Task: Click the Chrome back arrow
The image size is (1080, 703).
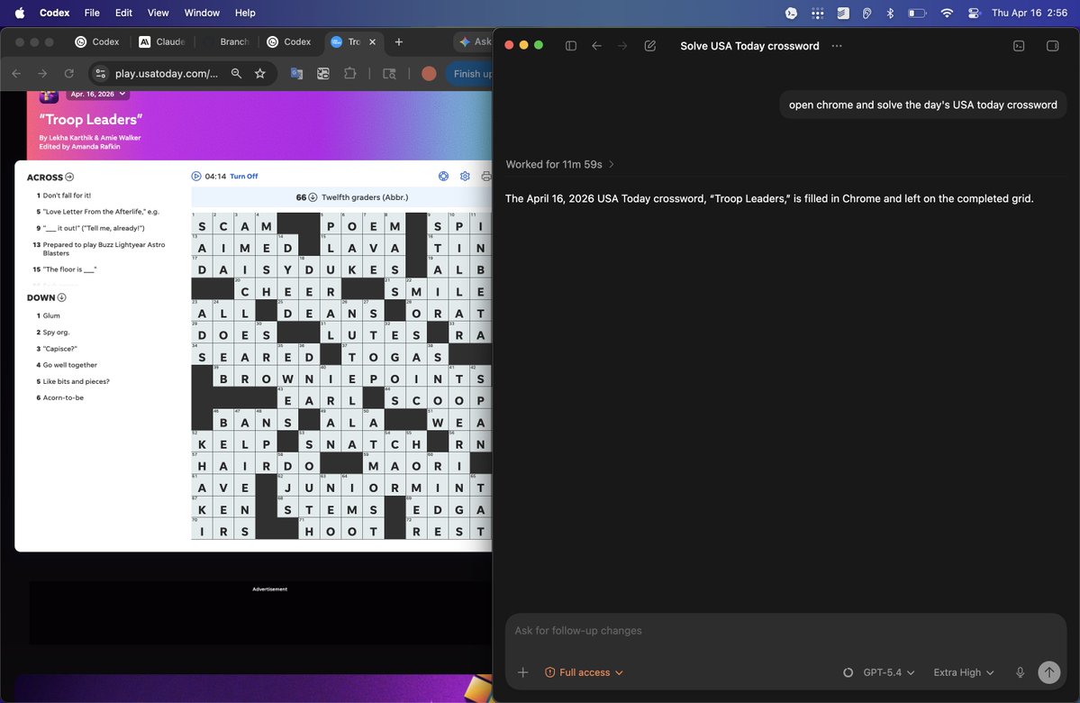Action: 16,73
